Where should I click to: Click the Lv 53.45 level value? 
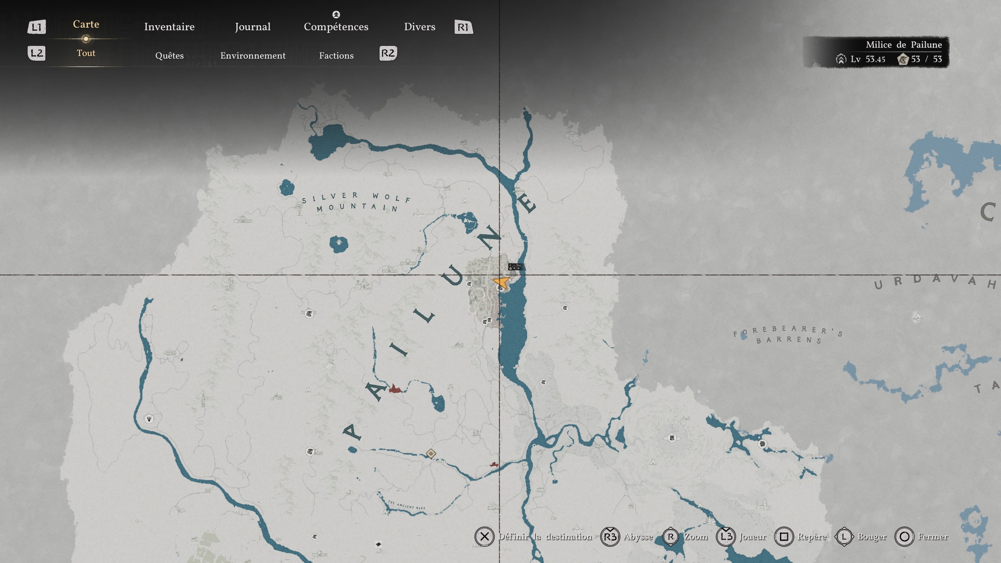[868, 59]
